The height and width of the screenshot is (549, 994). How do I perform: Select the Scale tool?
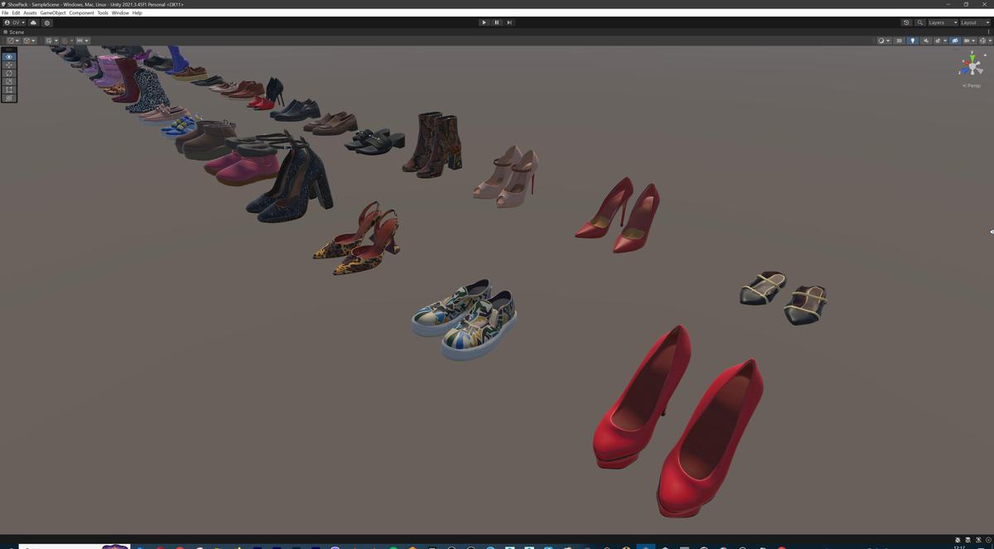tap(8, 81)
